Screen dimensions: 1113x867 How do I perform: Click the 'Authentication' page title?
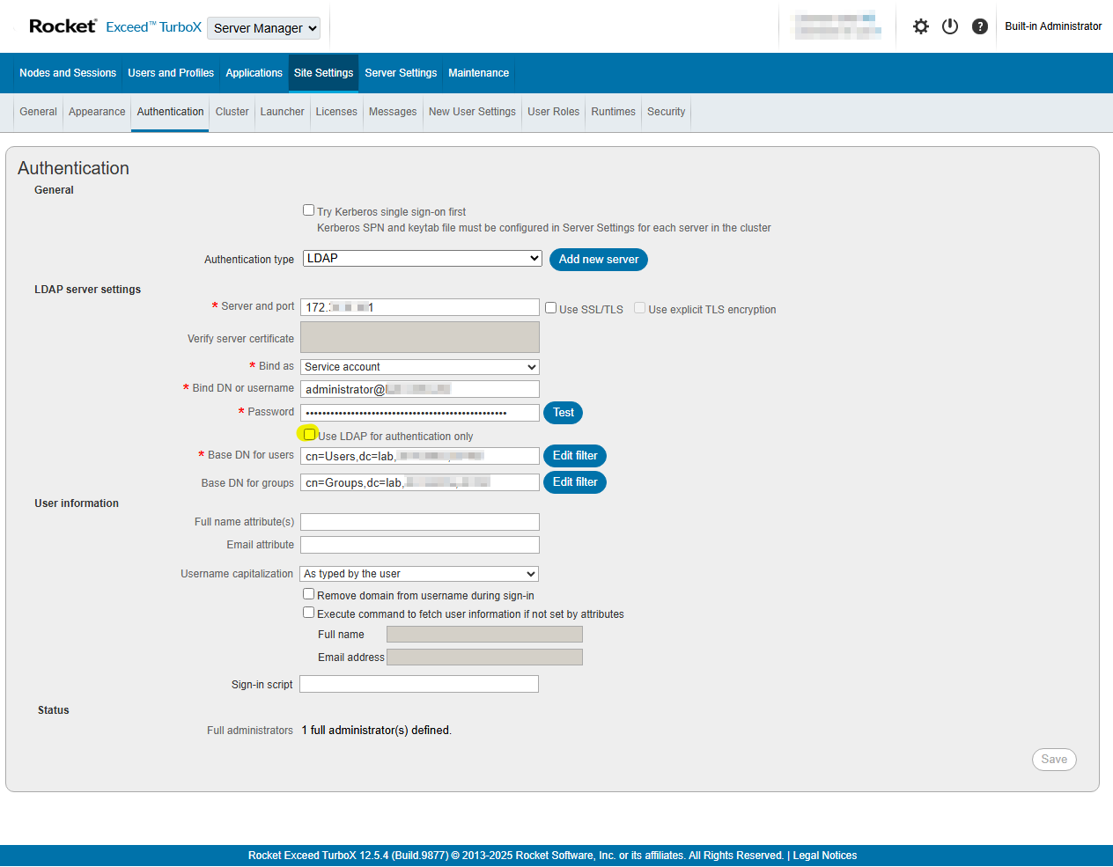[x=73, y=168]
